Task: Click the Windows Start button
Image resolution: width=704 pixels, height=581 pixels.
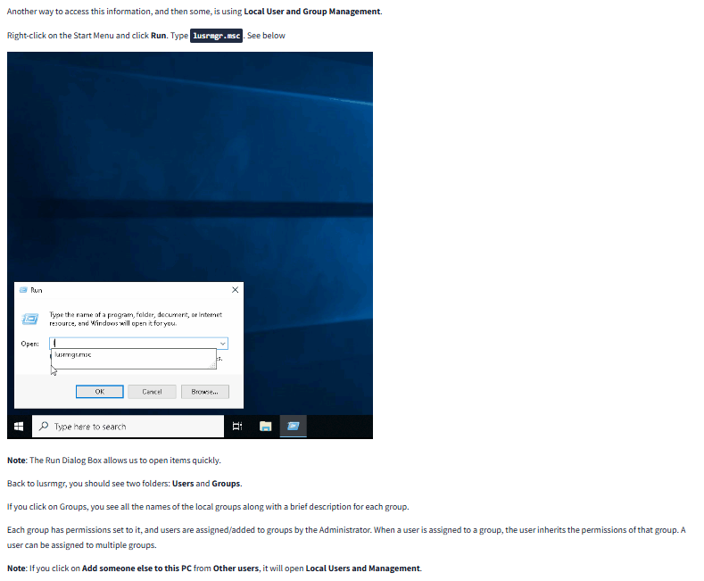Action: pyautogui.click(x=20, y=427)
